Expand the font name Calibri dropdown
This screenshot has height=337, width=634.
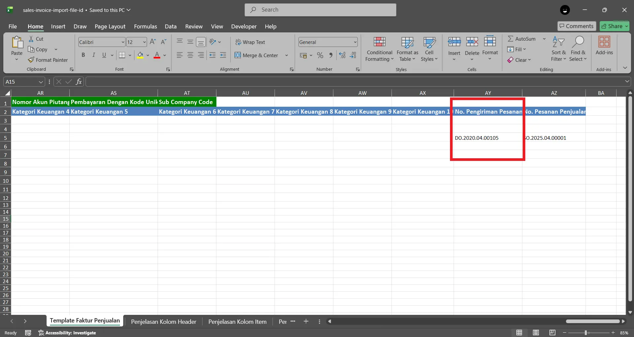pyautogui.click(x=123, y=42)
